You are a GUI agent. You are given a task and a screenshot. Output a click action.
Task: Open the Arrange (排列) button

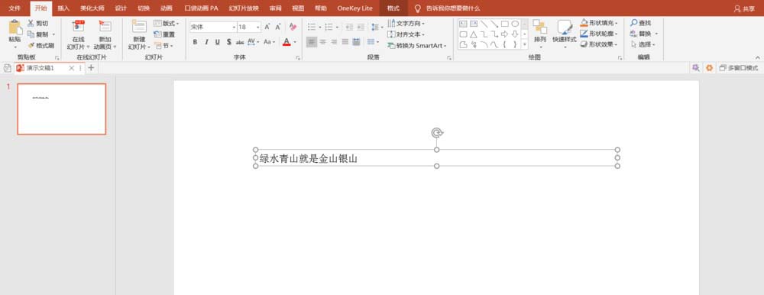(x=540, y=33)
